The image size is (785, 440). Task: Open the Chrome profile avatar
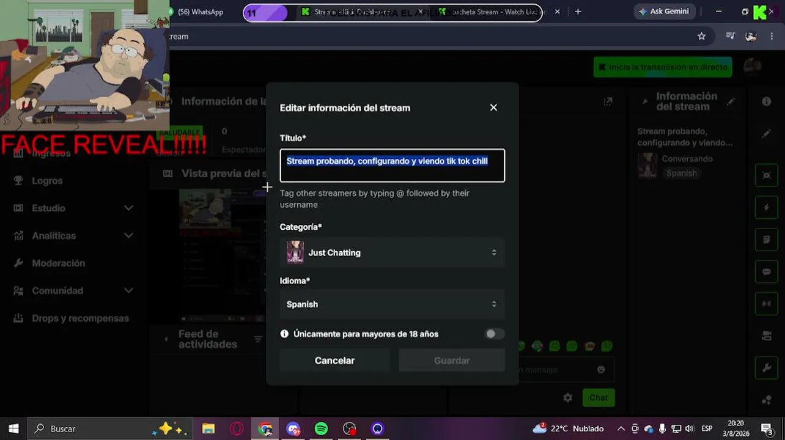[751, 36]
